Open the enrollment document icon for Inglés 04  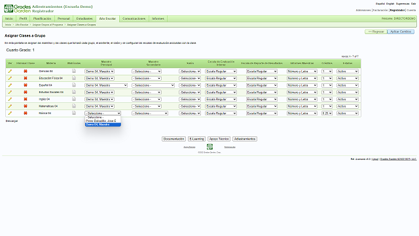[74, 99]
